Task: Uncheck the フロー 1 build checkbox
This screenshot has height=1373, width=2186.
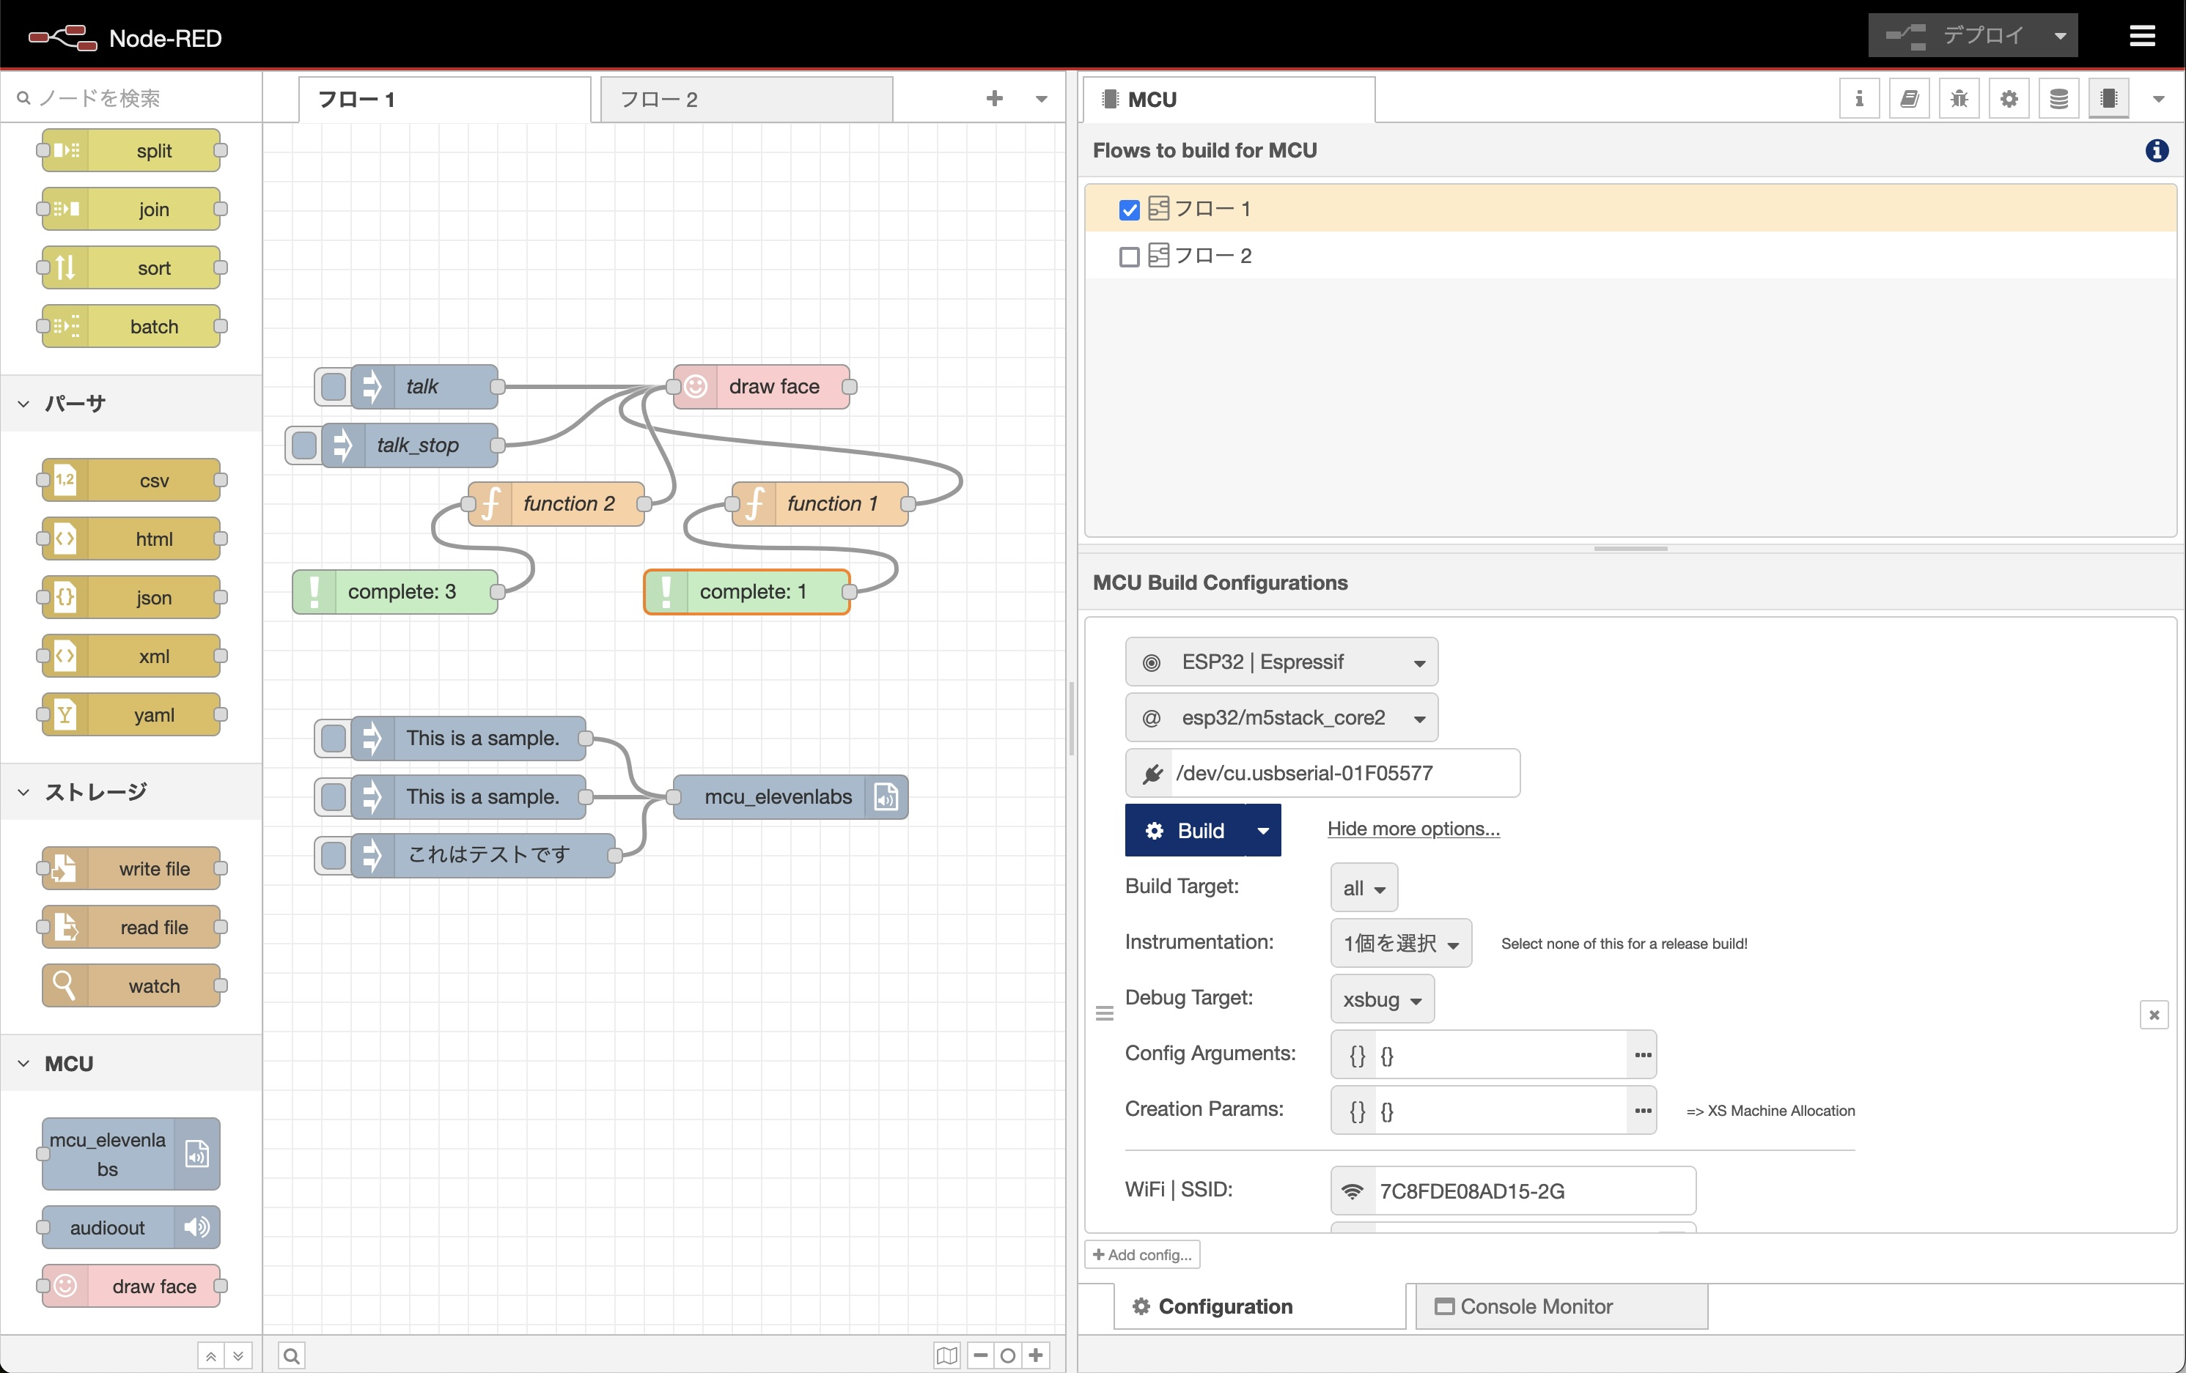Action: (1128, 210)
